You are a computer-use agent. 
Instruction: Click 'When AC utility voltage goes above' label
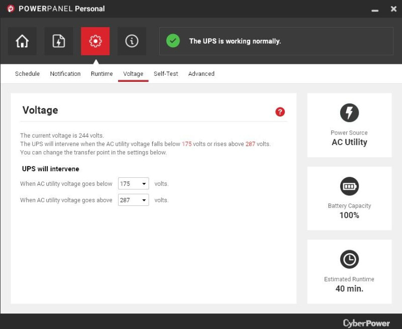tap(66, 200)
